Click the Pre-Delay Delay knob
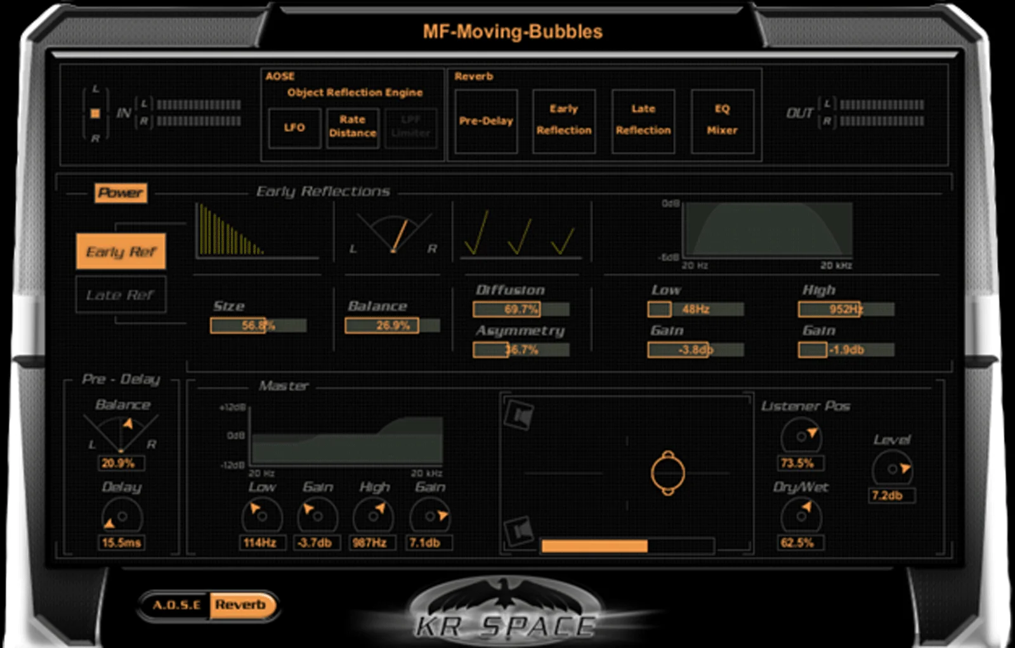 tap(122, 515)
